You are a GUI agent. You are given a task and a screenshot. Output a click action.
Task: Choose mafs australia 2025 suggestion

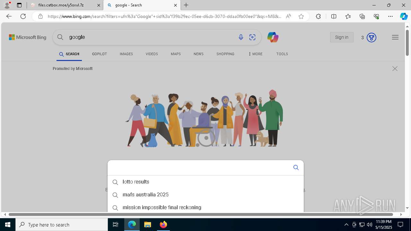coord(205,195)
